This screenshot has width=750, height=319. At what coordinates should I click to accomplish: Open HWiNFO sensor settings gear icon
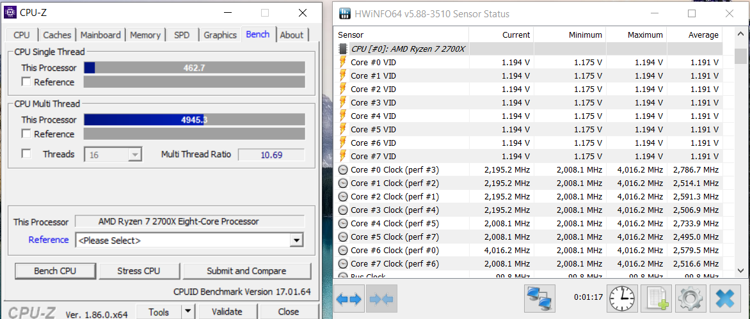[690, 299]
